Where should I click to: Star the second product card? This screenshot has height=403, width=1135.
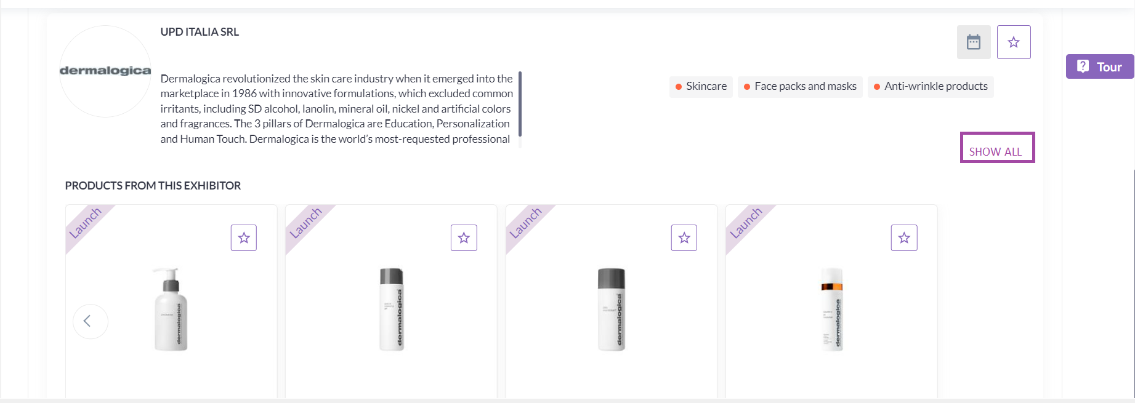[464, 238]
